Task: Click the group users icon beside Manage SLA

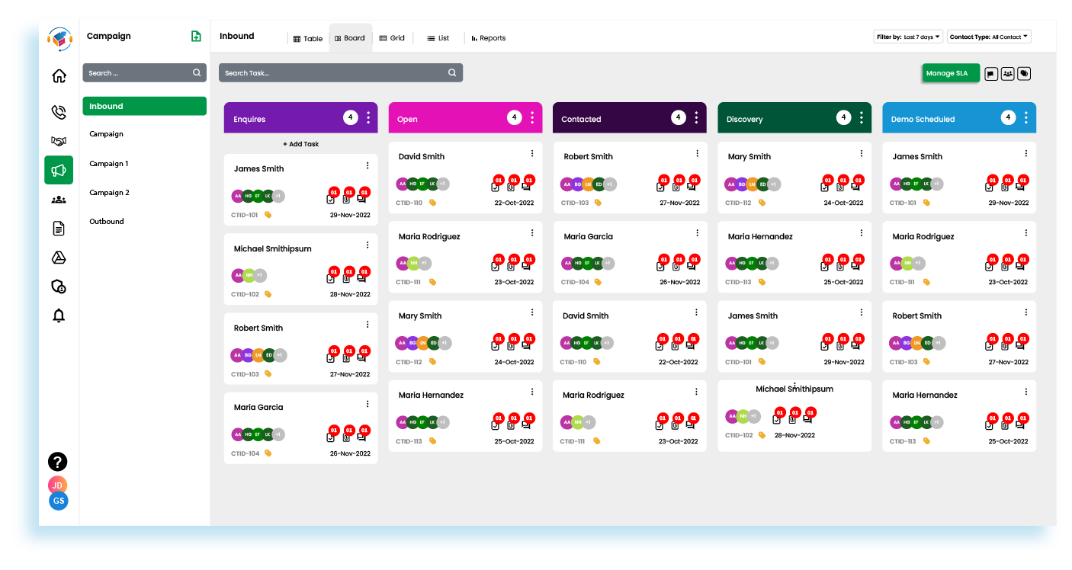Action: coord(1007,74)
